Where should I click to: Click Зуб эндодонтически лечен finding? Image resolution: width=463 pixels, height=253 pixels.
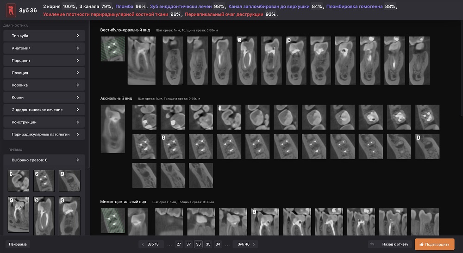click(181, 6)
